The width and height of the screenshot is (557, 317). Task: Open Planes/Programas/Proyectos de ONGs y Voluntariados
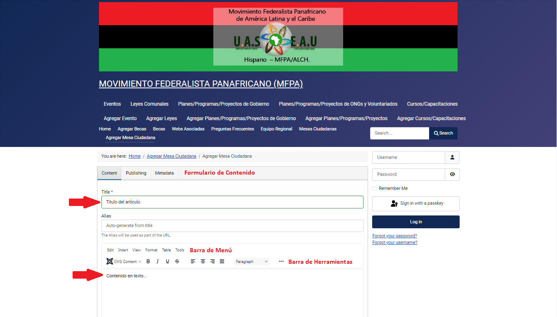click(x=338, y=104)
